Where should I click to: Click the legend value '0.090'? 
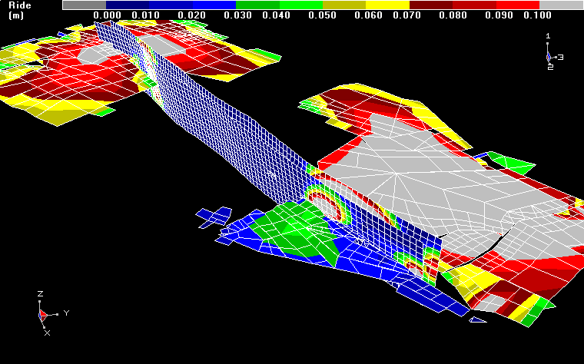(x=499, y=15)
